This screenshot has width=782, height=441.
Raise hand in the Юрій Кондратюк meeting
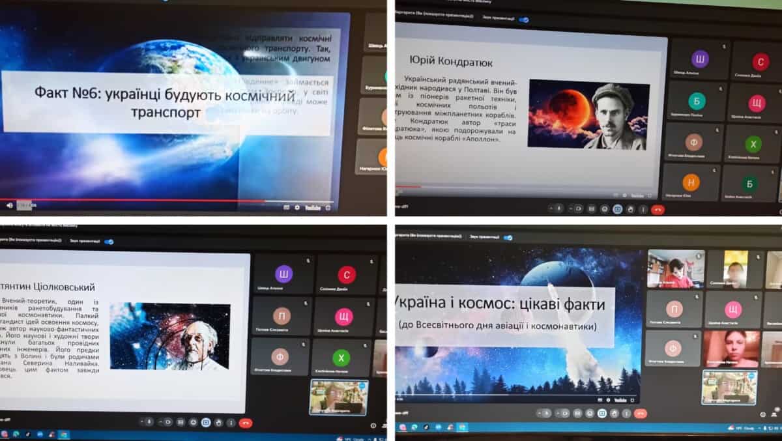pos(631,209)
